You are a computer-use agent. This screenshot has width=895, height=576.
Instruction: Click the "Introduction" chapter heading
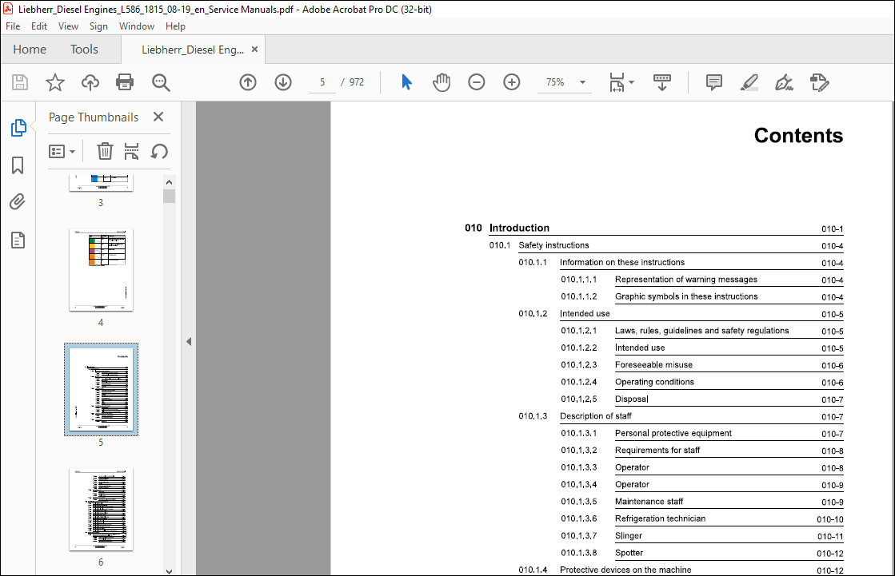coord(519,228)
